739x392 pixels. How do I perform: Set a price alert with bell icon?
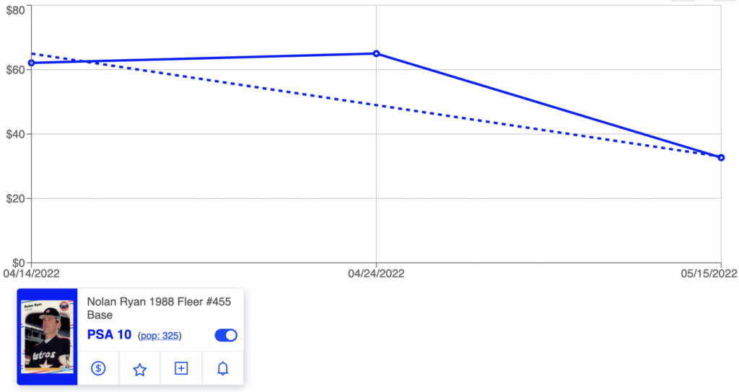coord(222,368)
